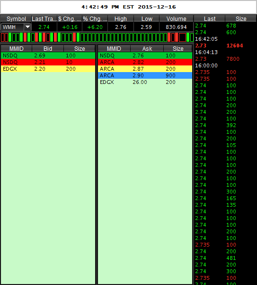
Task: Click the Last column header in time and sales
Action: (210, 18)
